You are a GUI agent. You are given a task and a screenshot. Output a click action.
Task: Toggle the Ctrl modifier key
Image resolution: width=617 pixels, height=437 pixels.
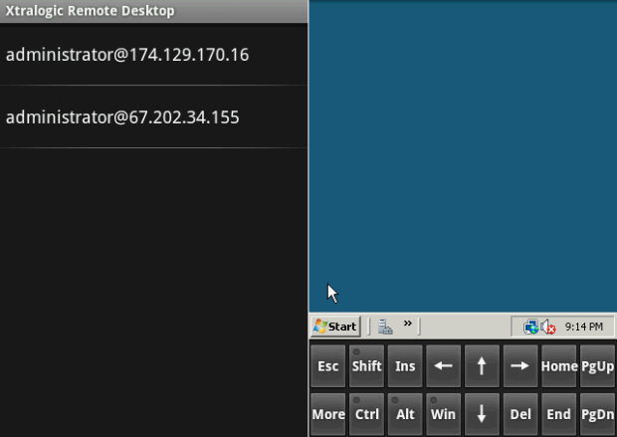coord(366,414)
